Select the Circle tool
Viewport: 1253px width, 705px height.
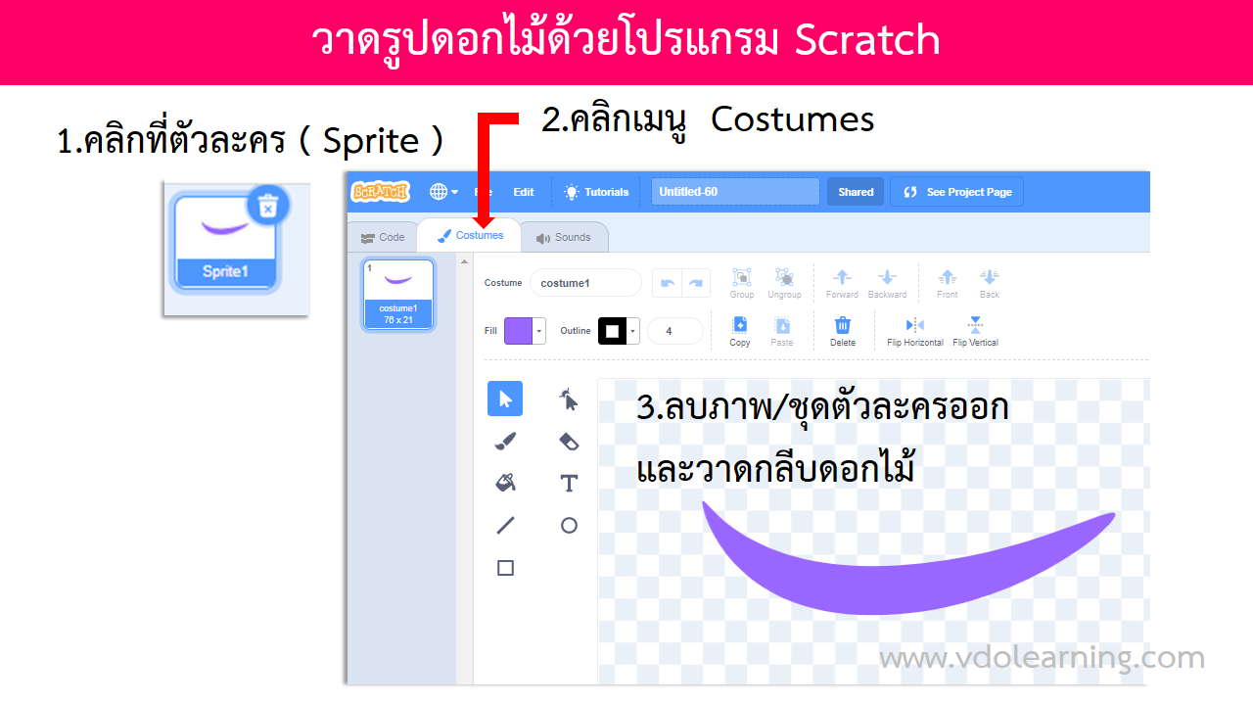click(x=569, y=526)
